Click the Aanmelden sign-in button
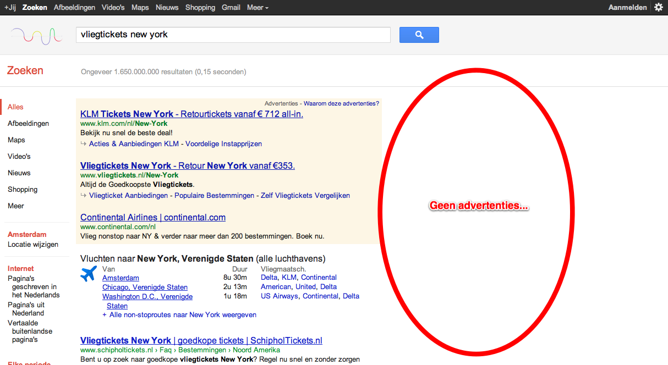668x365 pixels. [x=627, y=7]
